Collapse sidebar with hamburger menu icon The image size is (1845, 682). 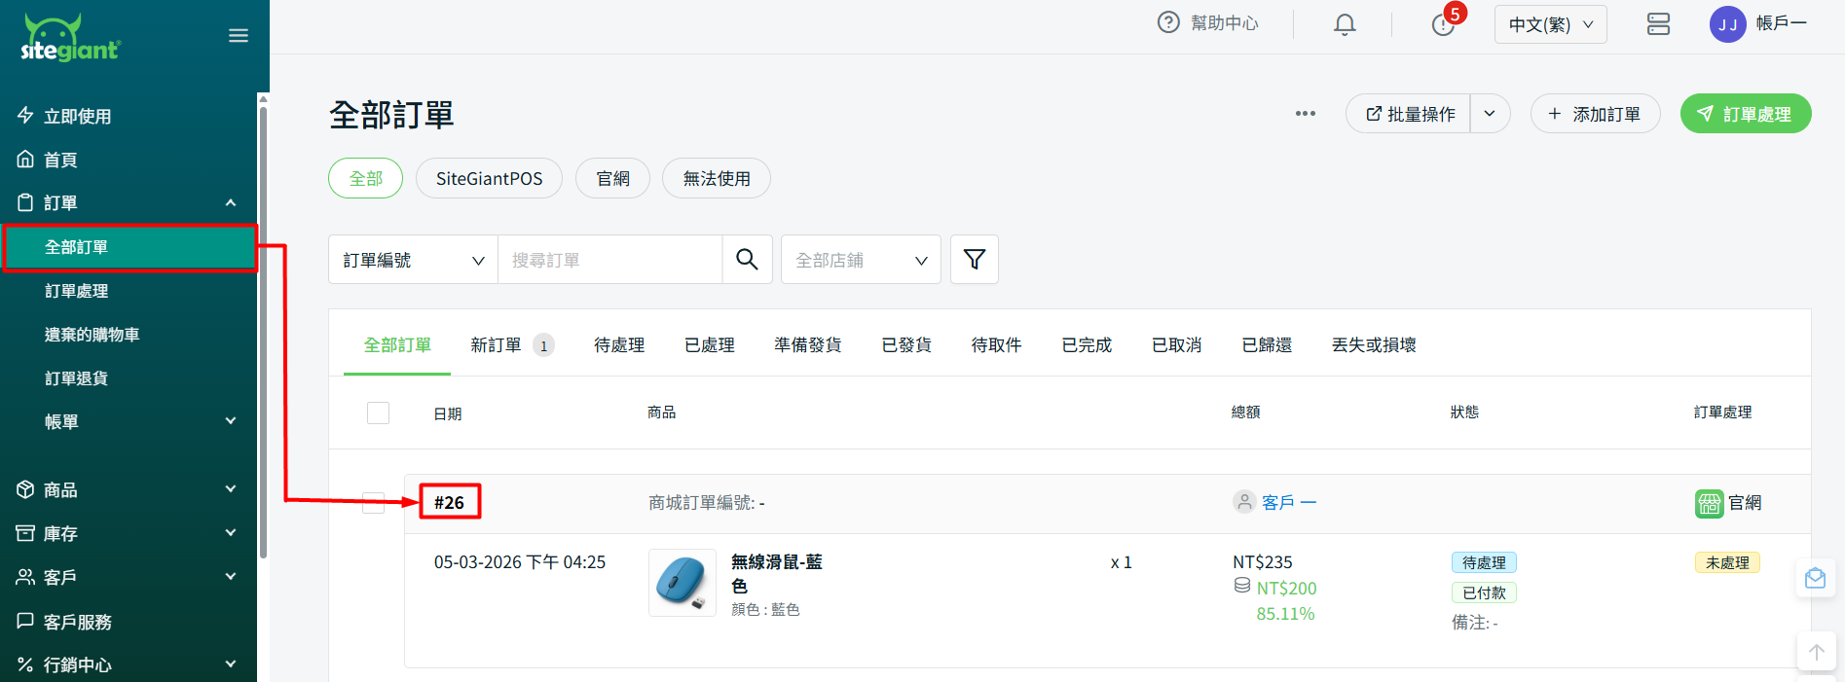click(239, 36)
